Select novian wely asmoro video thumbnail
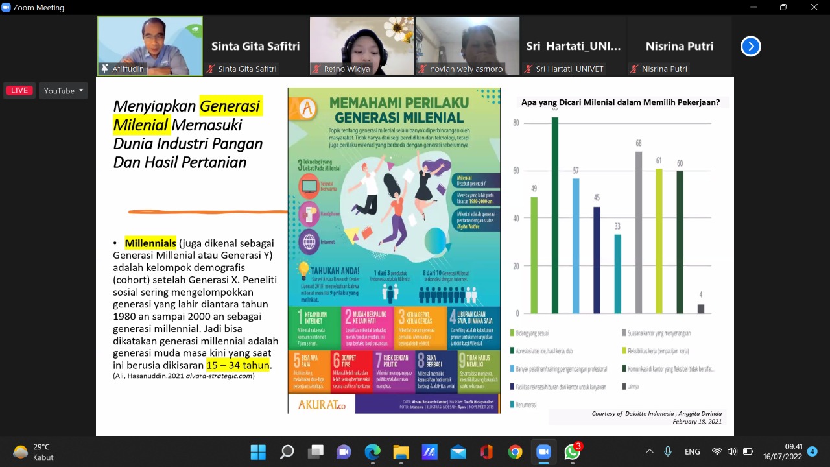 click(x=467, y=46)
